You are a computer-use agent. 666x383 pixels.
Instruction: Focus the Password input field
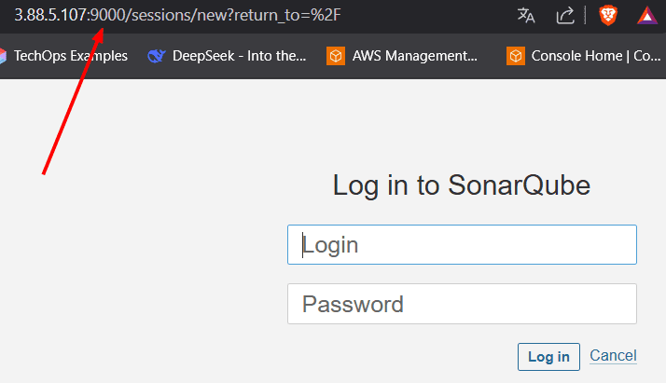[x=462, y=304]
